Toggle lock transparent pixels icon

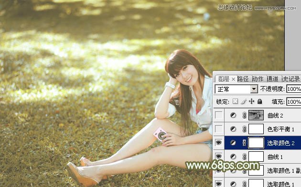[235, 101]
